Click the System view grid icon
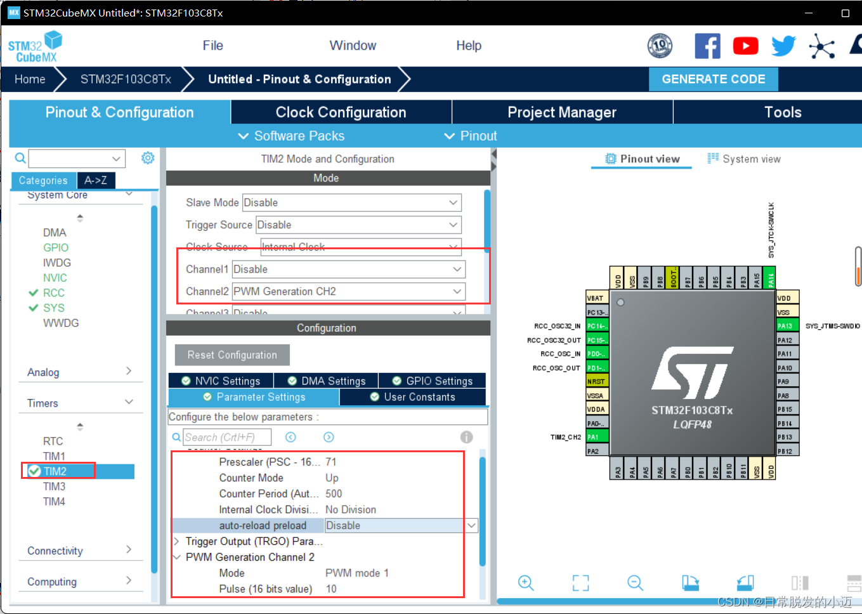The height and width of the screenshot is (614, 862). point(713,158)
